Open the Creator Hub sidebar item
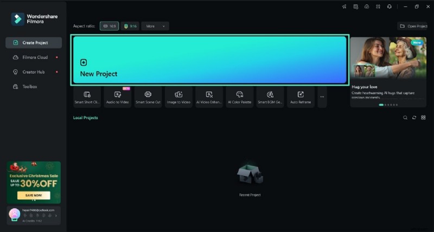Image resolution: width=434 pixels, height=232 pixels. (33, 72)
